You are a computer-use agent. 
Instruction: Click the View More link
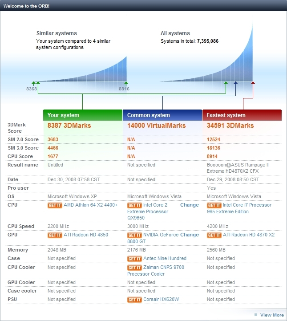coord(272,315)
